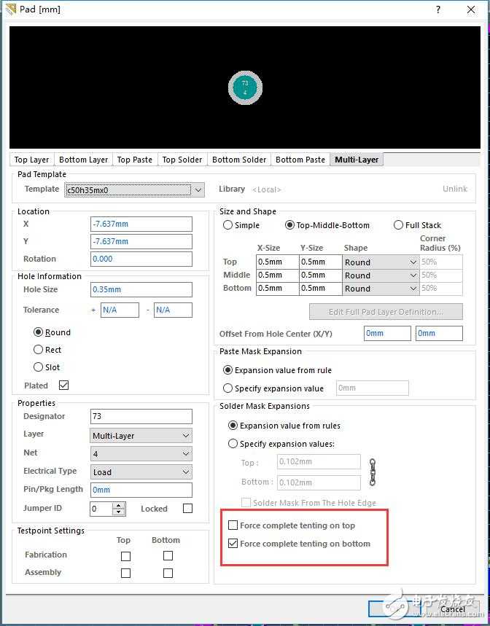
Task: Select the Rect hole shape radio
Action: pyautogui.click(x=47, y=350)
